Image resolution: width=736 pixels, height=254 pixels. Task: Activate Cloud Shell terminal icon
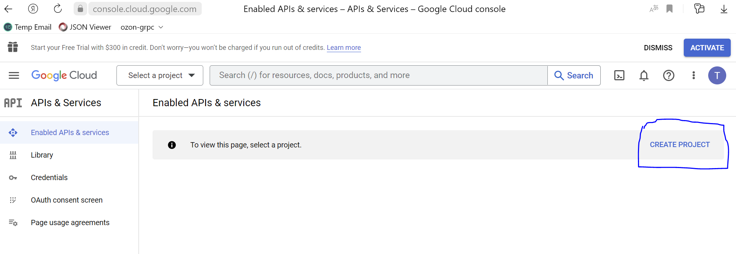point(619,75)
